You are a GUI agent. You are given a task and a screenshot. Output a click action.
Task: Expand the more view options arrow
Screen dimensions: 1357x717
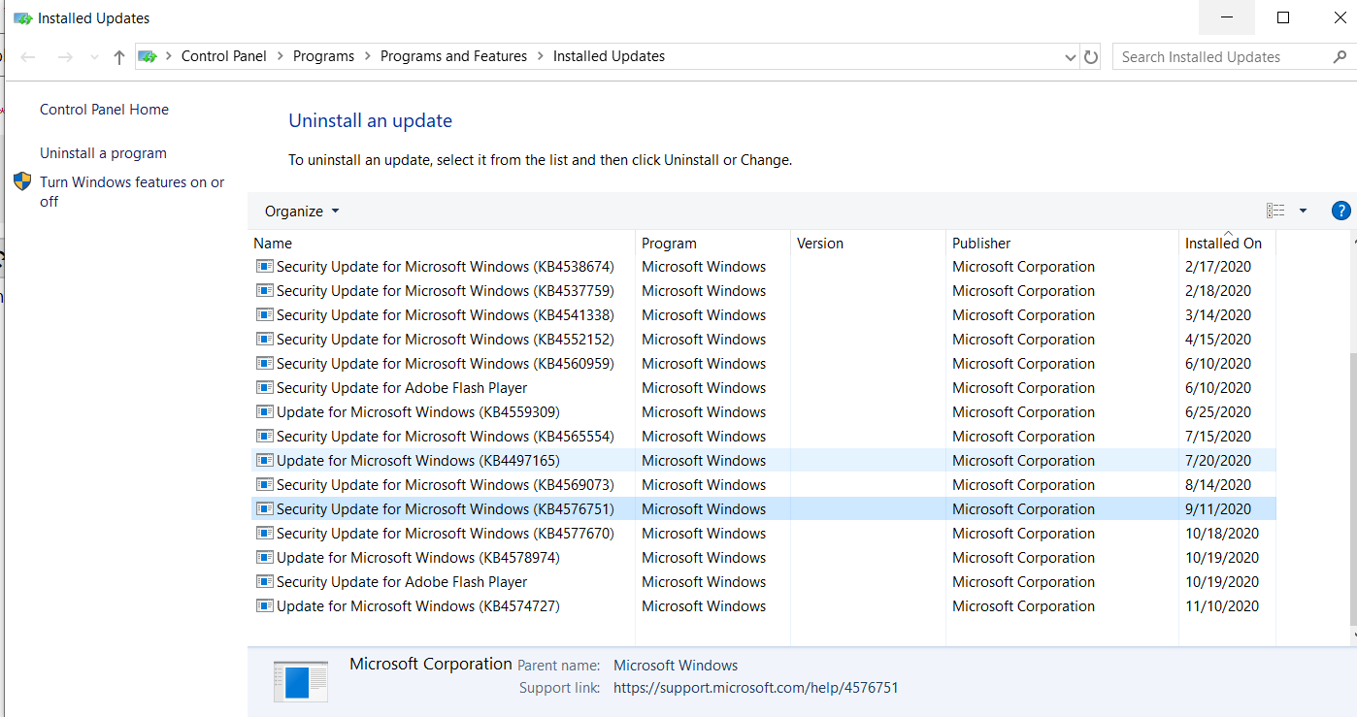point(1303,211)
